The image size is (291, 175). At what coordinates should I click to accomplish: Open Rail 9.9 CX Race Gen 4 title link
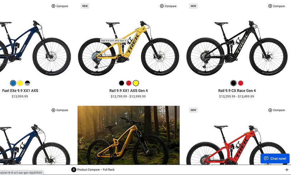(237, 91)
